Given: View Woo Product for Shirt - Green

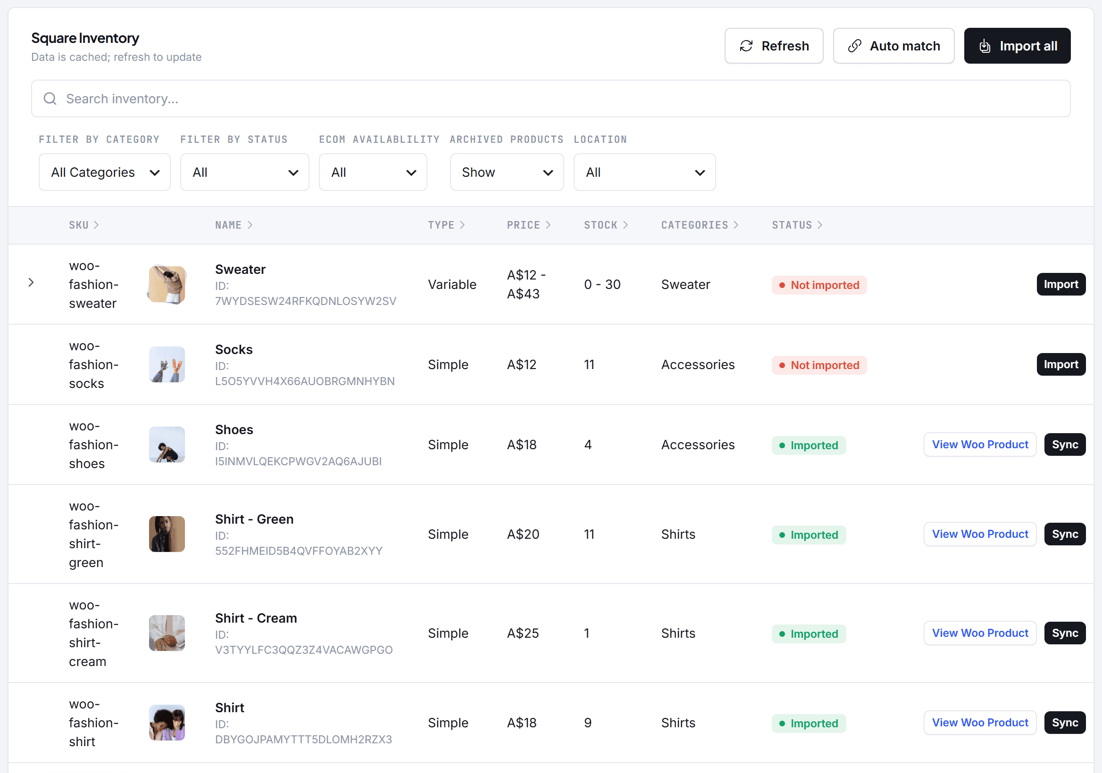Looking at the screenshot, I should pyautogui.click(x=980, y=534).
